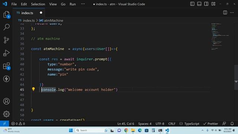The height and width of the screenshot is (134, 238).
Task: Toggle the Primary Side Bar layout button
Action: point(192,4)
